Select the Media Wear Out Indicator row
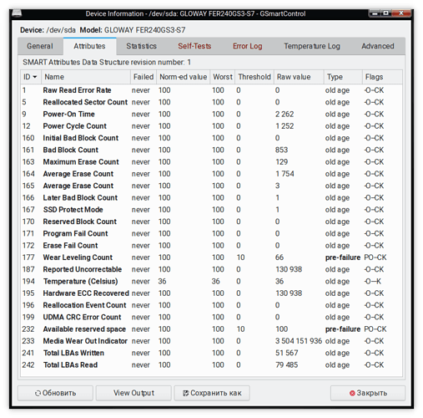 (211, 341)
